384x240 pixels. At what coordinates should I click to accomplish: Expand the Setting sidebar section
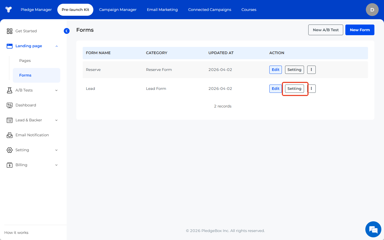coord(32,150)
